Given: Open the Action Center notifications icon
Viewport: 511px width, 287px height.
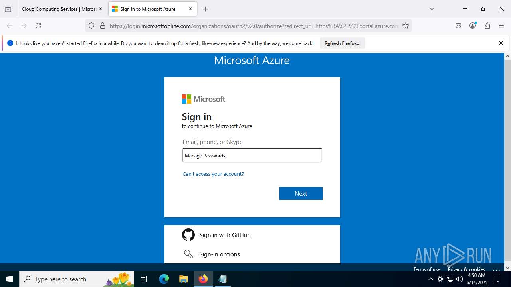Looking at the screenshot, I should click(498, 279).
